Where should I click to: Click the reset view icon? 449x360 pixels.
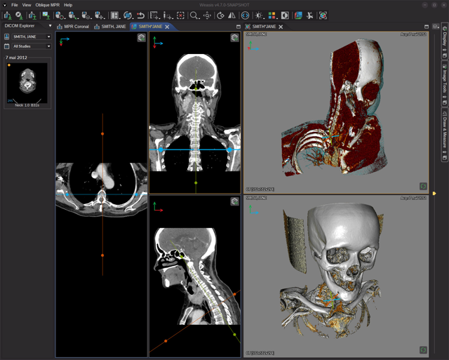click(x=140, y=15)
